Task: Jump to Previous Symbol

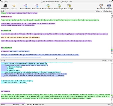Action: pyautogui.click(x=26, y=7)
